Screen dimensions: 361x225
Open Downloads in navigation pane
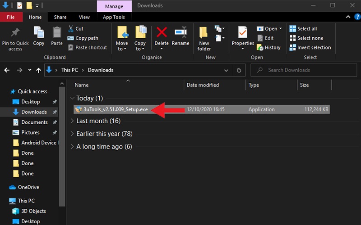click(x=29, y=112)
